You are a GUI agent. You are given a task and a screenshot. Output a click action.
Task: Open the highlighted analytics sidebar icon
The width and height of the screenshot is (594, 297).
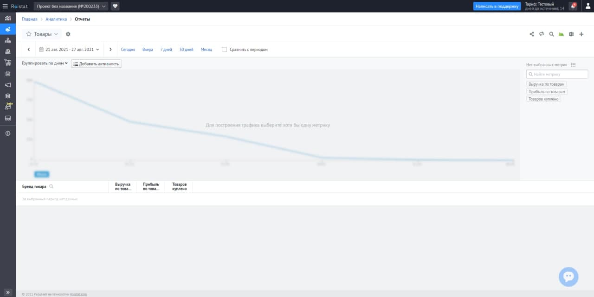tap(8, 29)
